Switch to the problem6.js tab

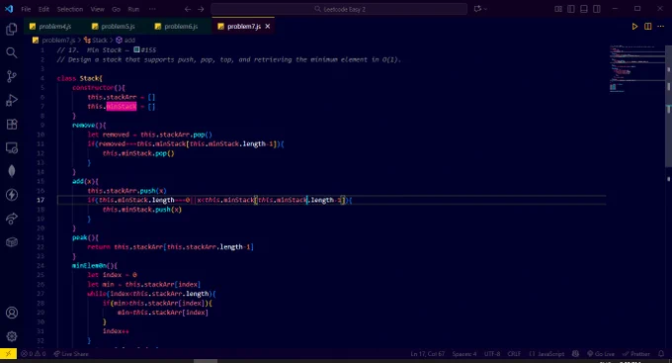click(x=181, y=26)
